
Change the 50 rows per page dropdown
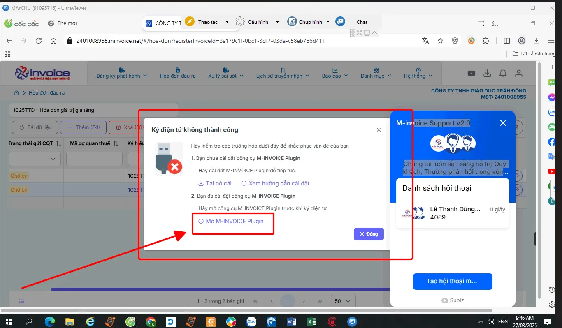343,301
